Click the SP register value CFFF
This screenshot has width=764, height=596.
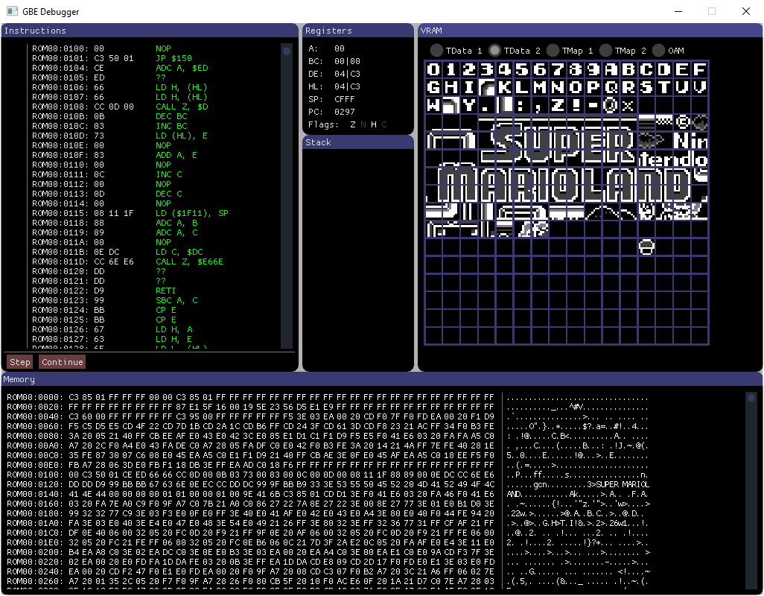point(345,99)
